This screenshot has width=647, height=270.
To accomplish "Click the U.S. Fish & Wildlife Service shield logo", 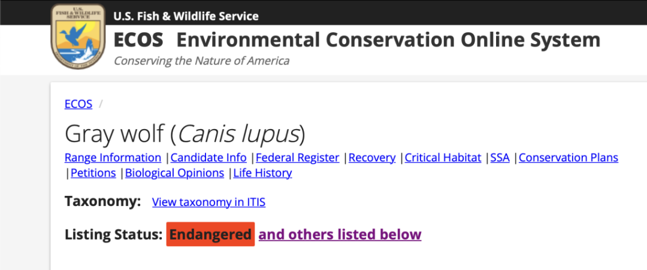I will coord(77,36).
